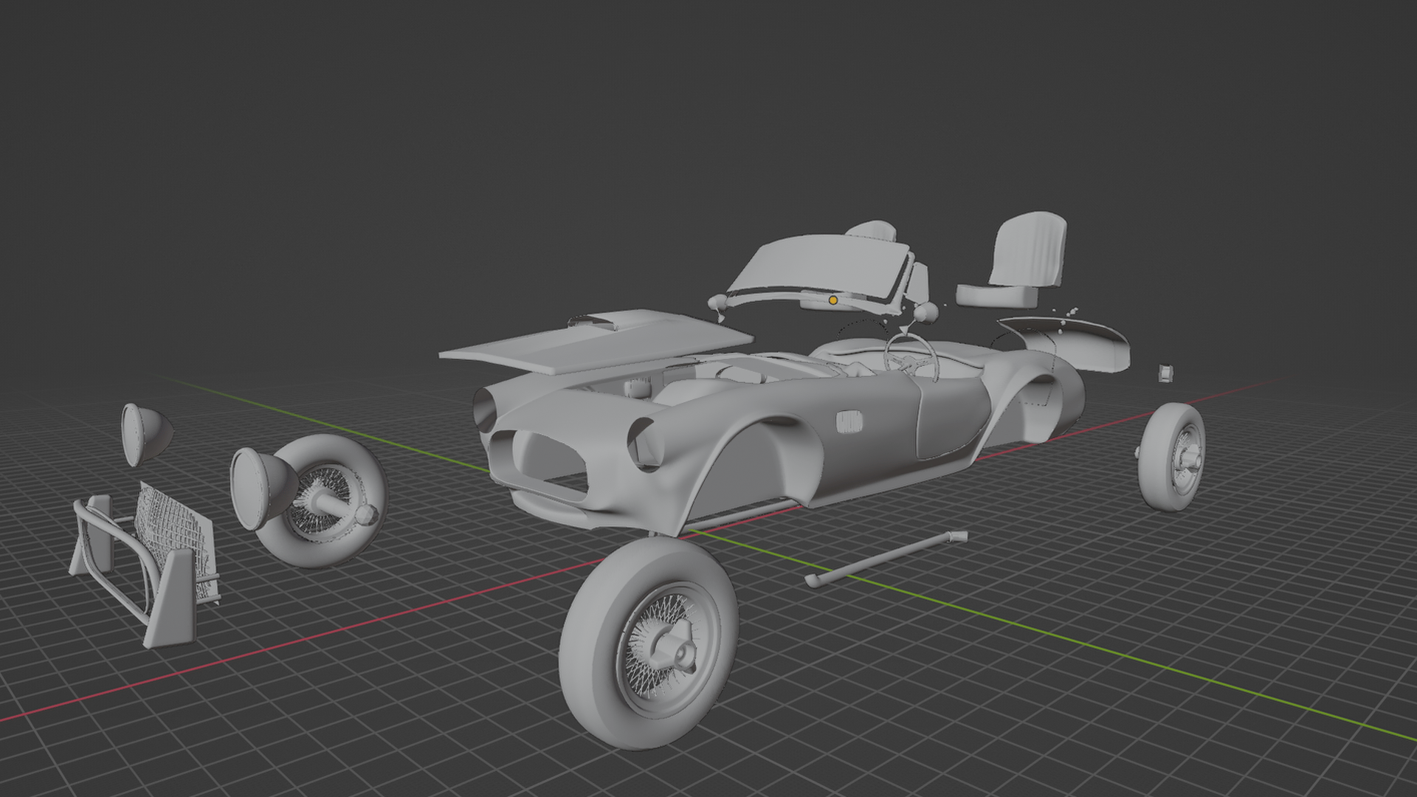The height and width of the screenshot is (797, 1417).
Task: Select the upper-left detached headlight
Action: tap(145, 435)
